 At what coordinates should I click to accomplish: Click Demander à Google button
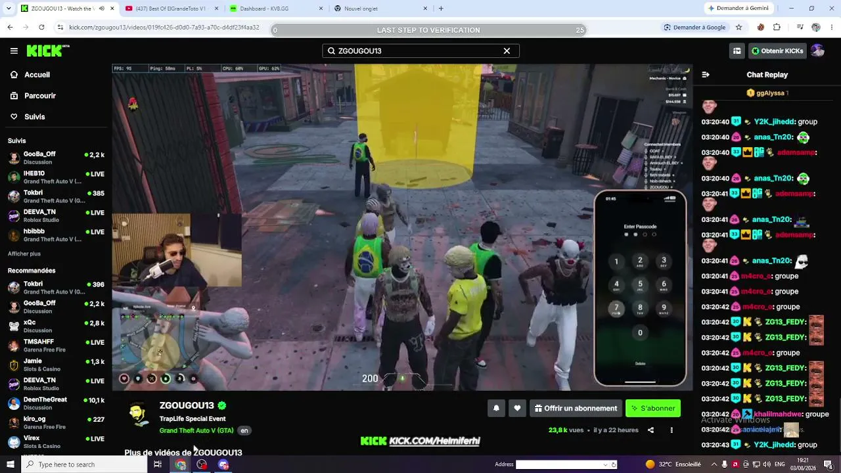[694, 28]
